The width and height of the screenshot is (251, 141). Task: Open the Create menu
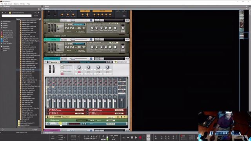tap(10, 4)
